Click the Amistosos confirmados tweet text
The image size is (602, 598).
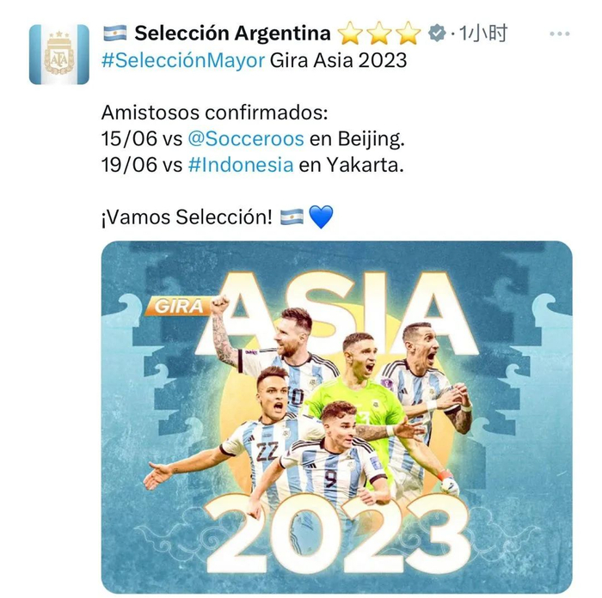(215, 113)
